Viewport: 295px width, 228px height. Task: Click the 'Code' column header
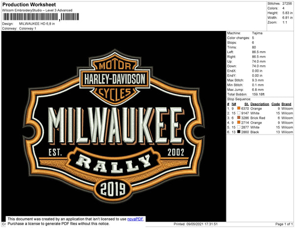tap(276, 104)
